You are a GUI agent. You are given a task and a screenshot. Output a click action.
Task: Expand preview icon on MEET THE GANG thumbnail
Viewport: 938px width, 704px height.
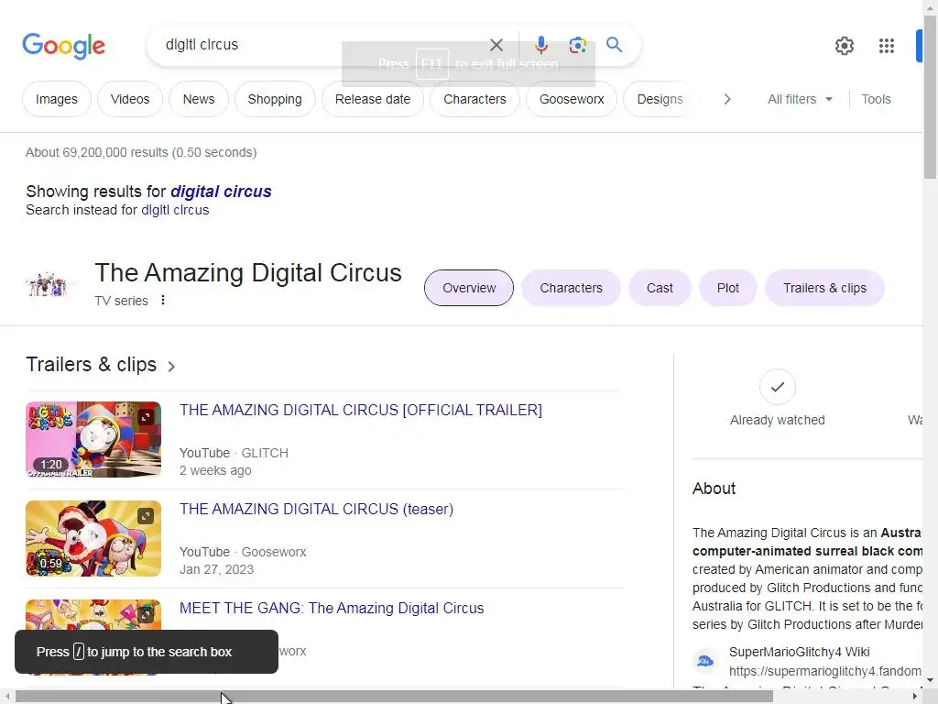pyautogui.click(x=146, y=615)
